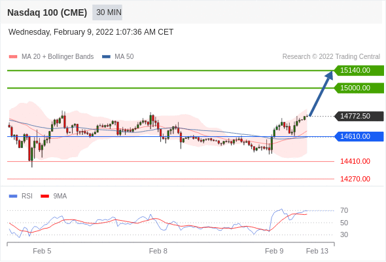386x262 pixels.
Task: Click the MA 20 Bollinger Bands legend swatch
Action: click(x=13, y=57)
